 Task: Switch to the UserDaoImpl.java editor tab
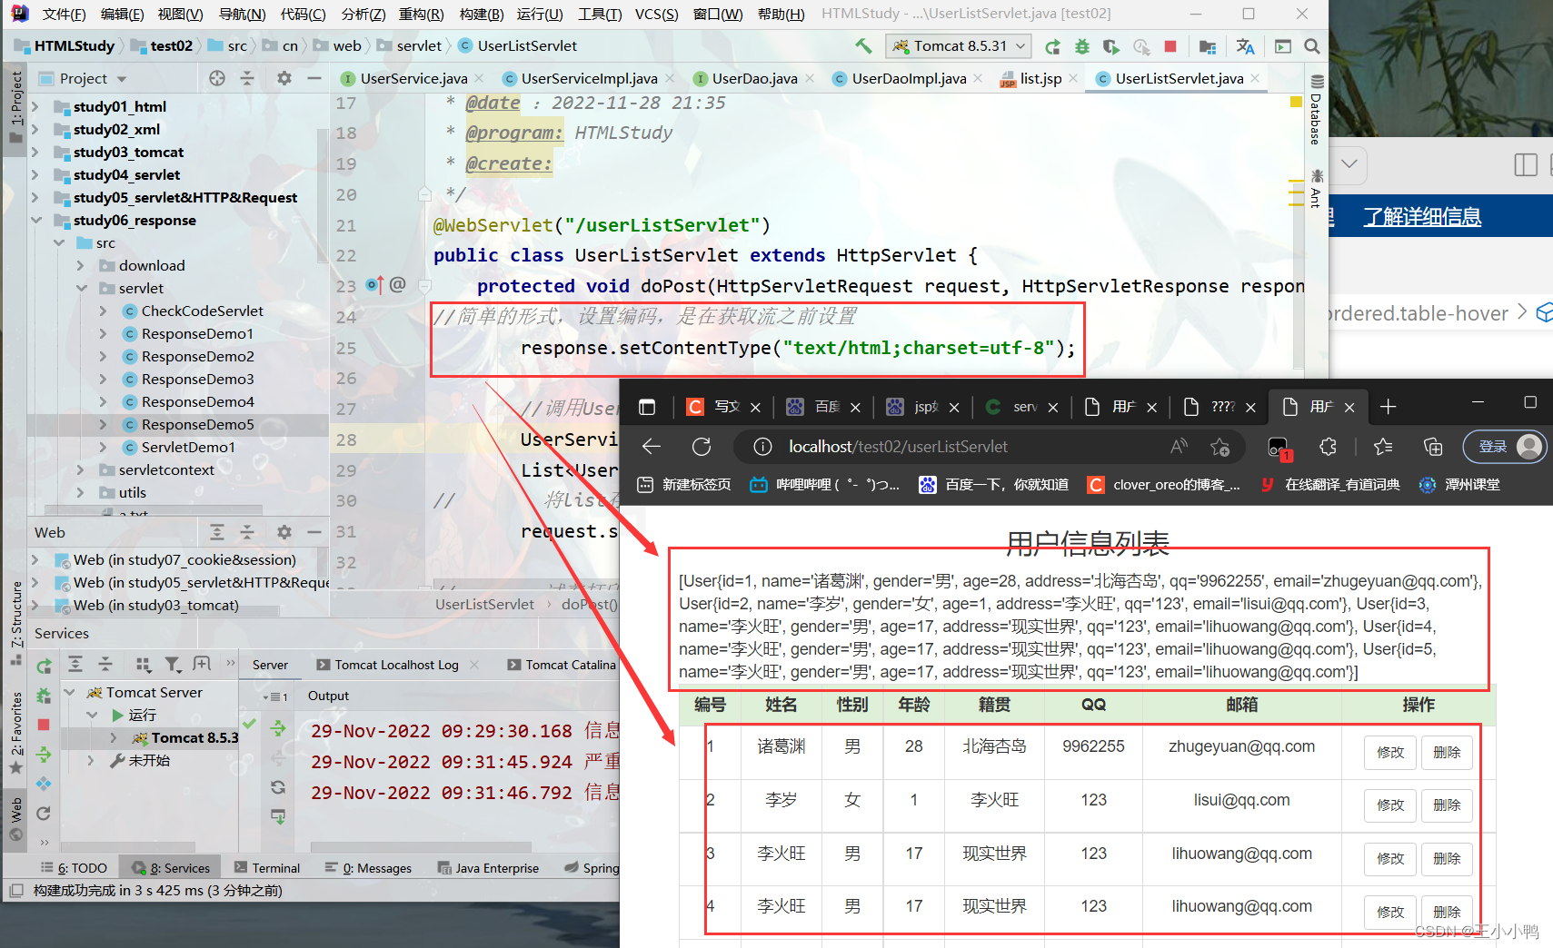908,79
